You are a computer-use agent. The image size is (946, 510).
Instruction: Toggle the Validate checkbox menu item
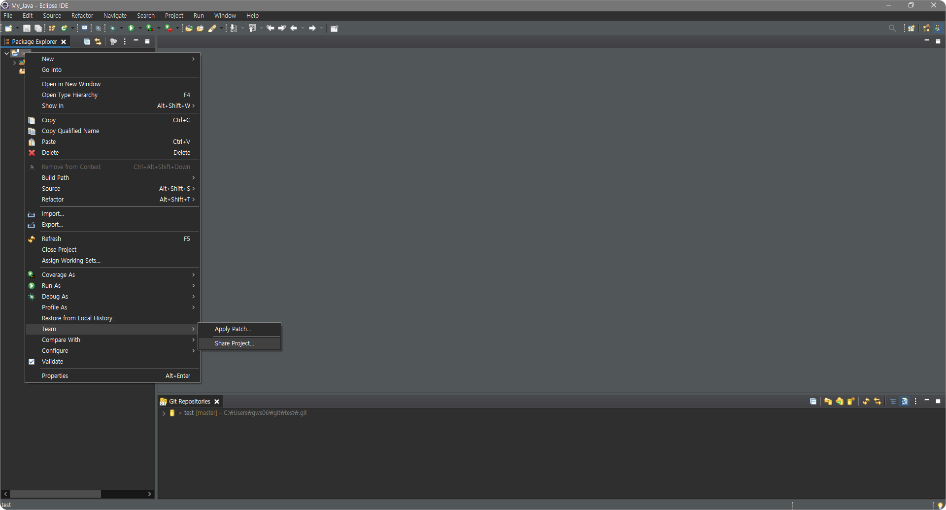[32, 362]
